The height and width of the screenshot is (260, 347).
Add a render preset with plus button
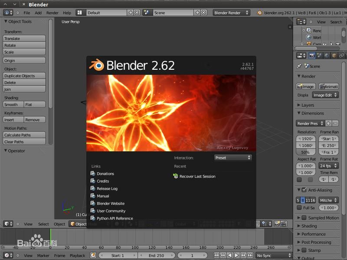pos(328,123)
